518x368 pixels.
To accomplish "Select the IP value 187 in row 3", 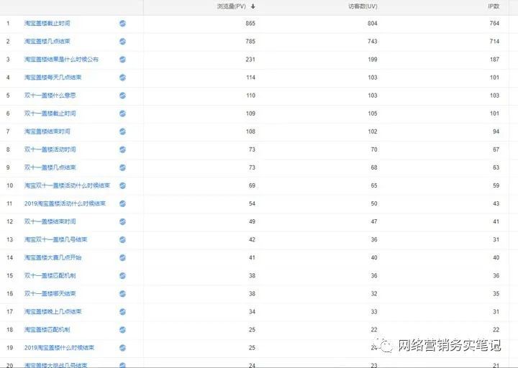I will coord(494,60).
